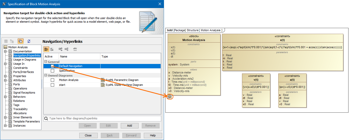Select the Motion Analysis root tree item
349x140 pixels.
coord(18,47)
